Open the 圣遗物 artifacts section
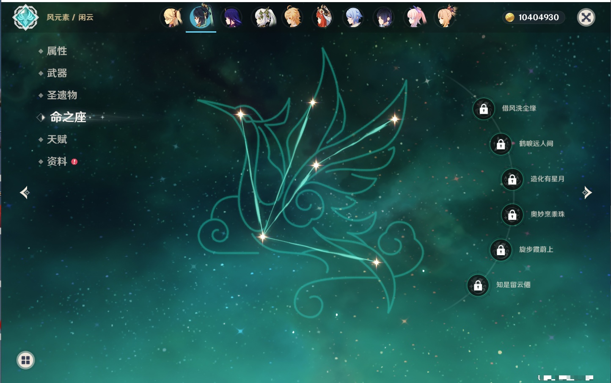This screenshot has height=383, width=611. (x=62, y=95)
